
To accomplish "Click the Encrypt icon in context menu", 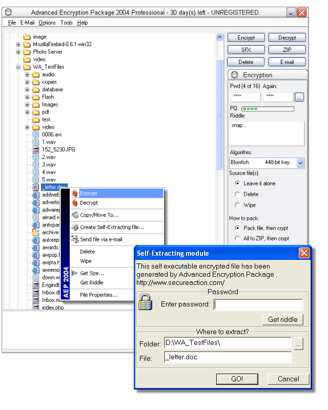I will (x=75, y=193).
